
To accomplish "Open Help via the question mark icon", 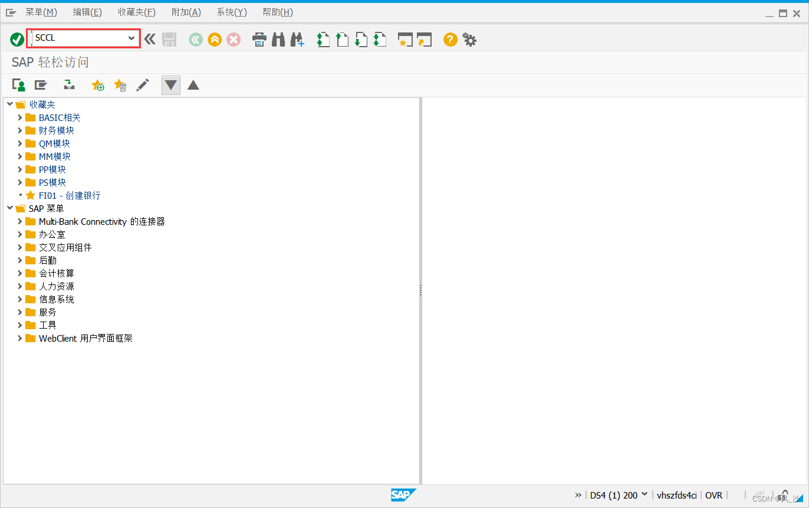I will click(450, 40).
